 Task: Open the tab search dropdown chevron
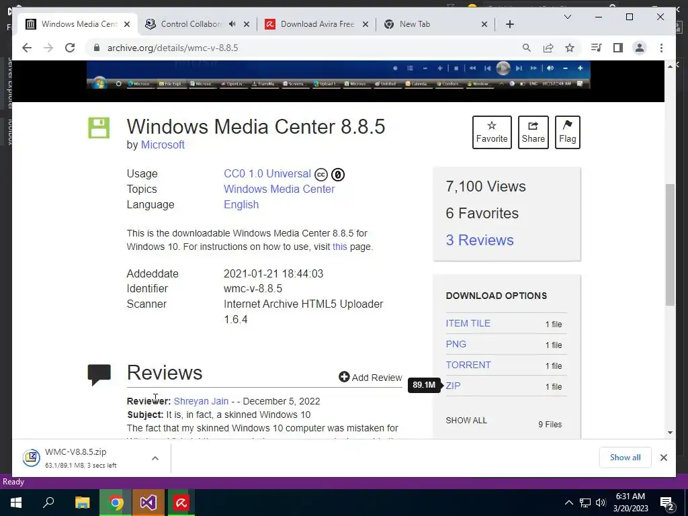click(567, 17)
